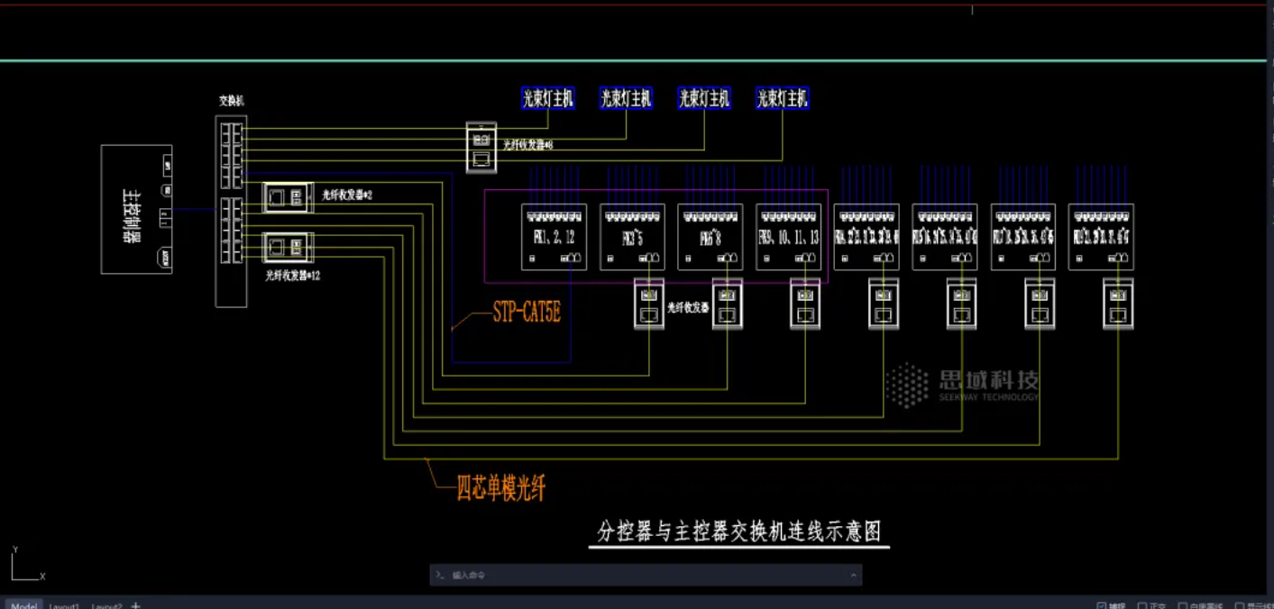Select the FK3~5 controller box

[632, 237]
